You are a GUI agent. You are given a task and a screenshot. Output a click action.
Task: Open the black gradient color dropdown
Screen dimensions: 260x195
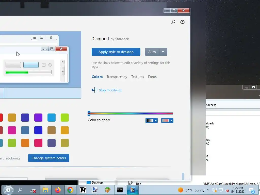point(151,121)
